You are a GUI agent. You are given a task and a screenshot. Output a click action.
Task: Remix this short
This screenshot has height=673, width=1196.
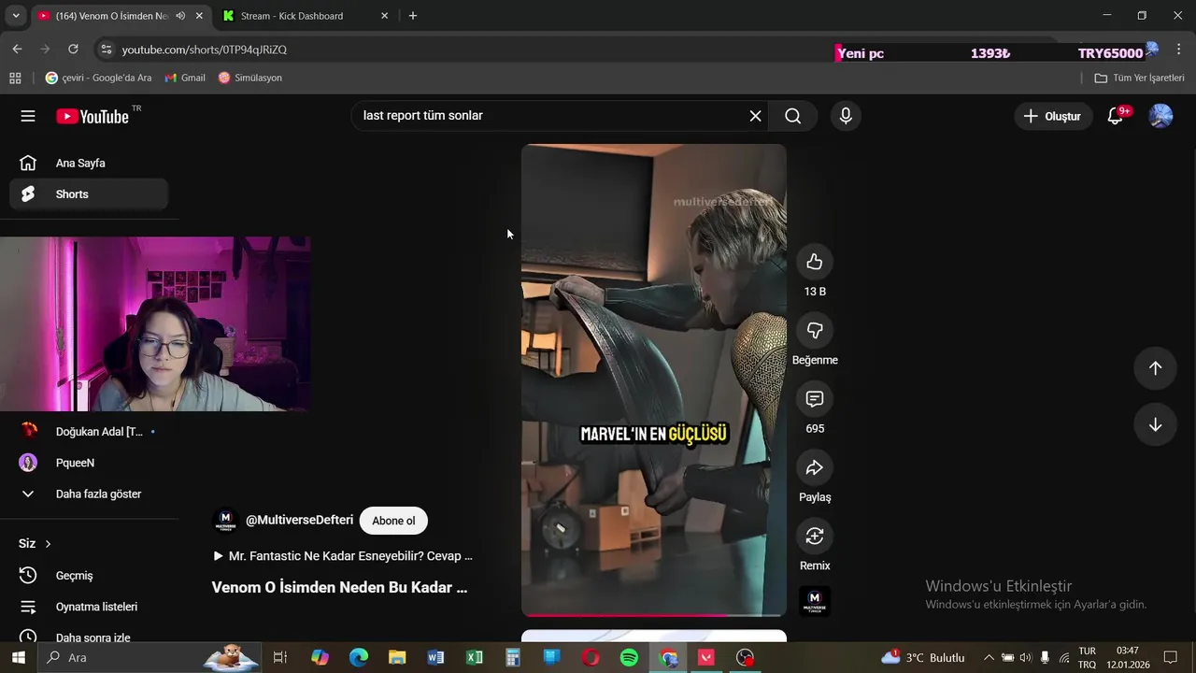815,536
